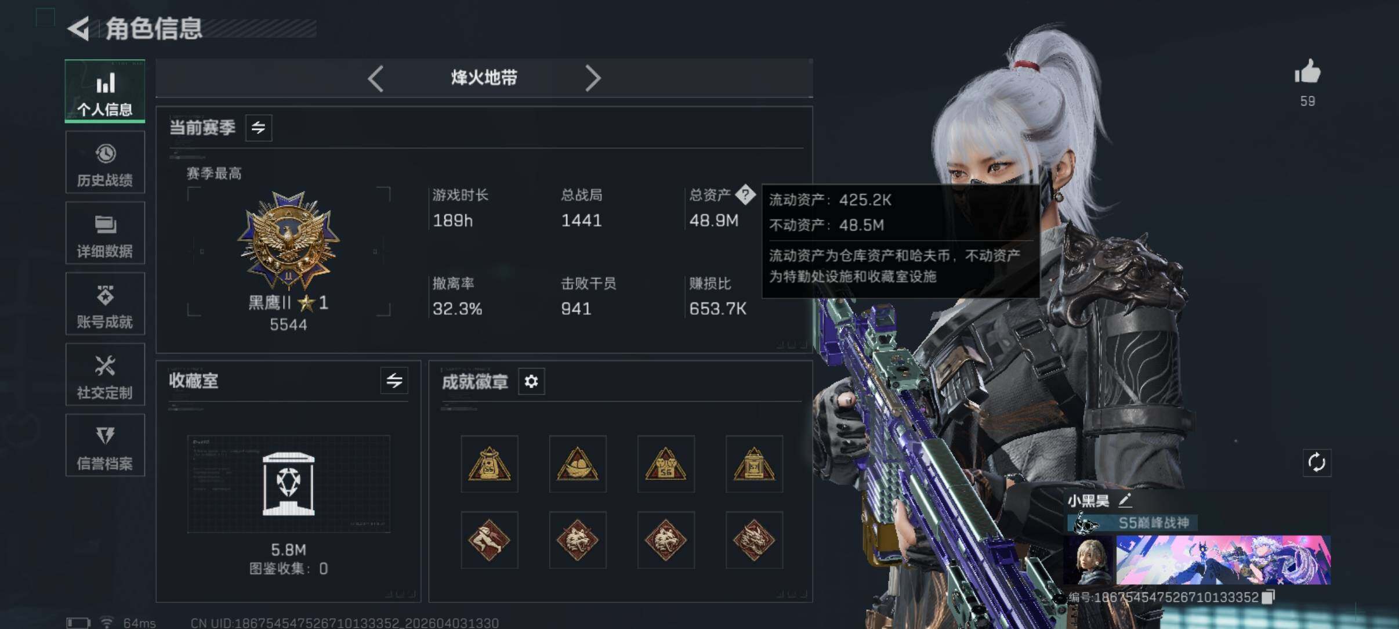Click the 总资产 question mark info icon
Image resolution: width=1399 pixels, height=629 pixels.
(745, 194)
